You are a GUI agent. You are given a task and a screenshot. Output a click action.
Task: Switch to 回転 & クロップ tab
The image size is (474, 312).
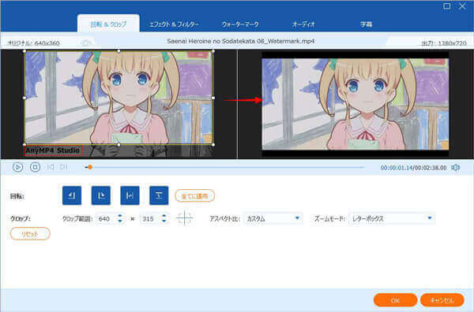pos(108,24)
